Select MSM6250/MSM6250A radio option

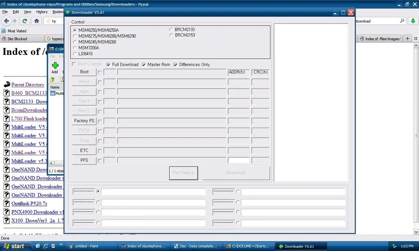pos(75,30)
